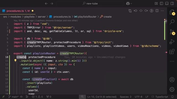Toggle the bottom panel
This screenshot has height=99, width=177.
167,4
